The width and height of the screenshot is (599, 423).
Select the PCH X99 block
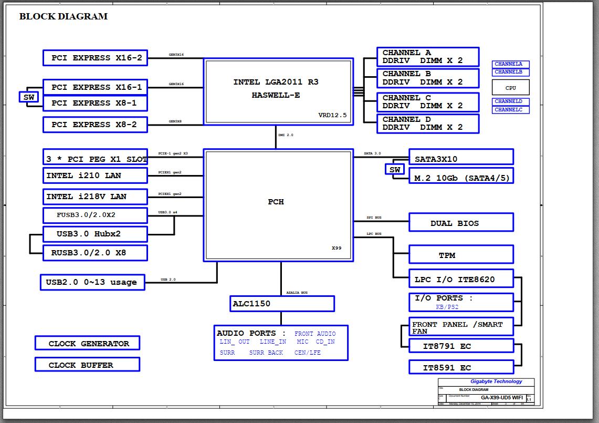pyautogui.click(x=278, y=205)
